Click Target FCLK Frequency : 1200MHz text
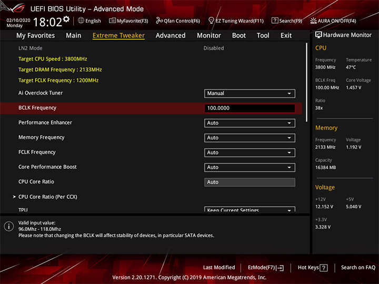Screen dimensions: 379x284 pos(58,80)
